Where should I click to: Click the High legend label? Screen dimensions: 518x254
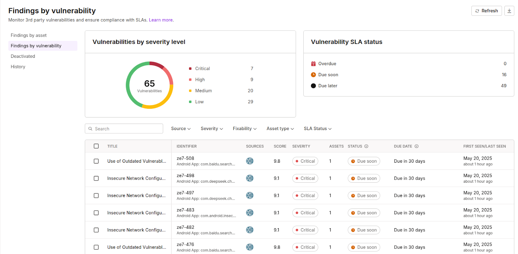200,80
